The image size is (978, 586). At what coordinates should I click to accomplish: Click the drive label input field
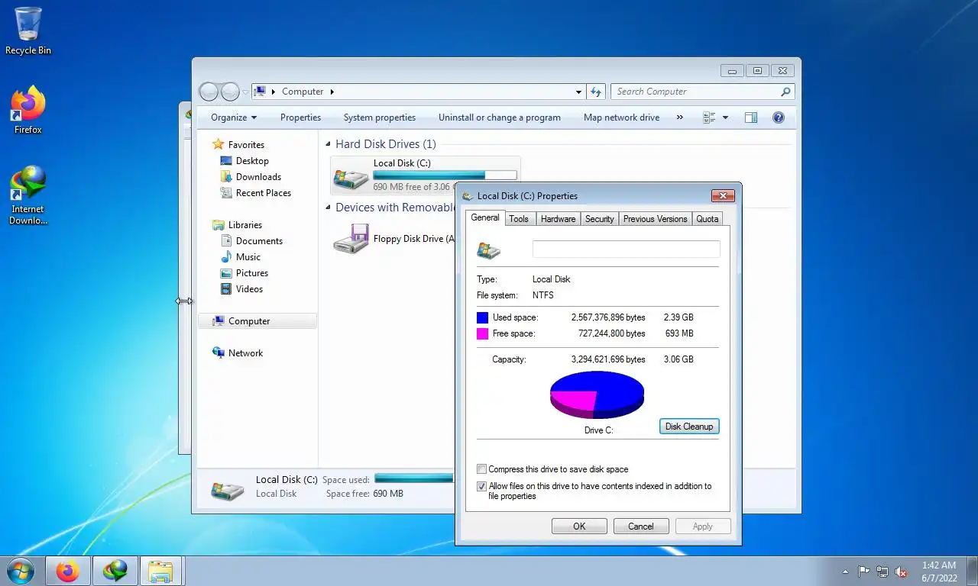[x=626, y=250]
